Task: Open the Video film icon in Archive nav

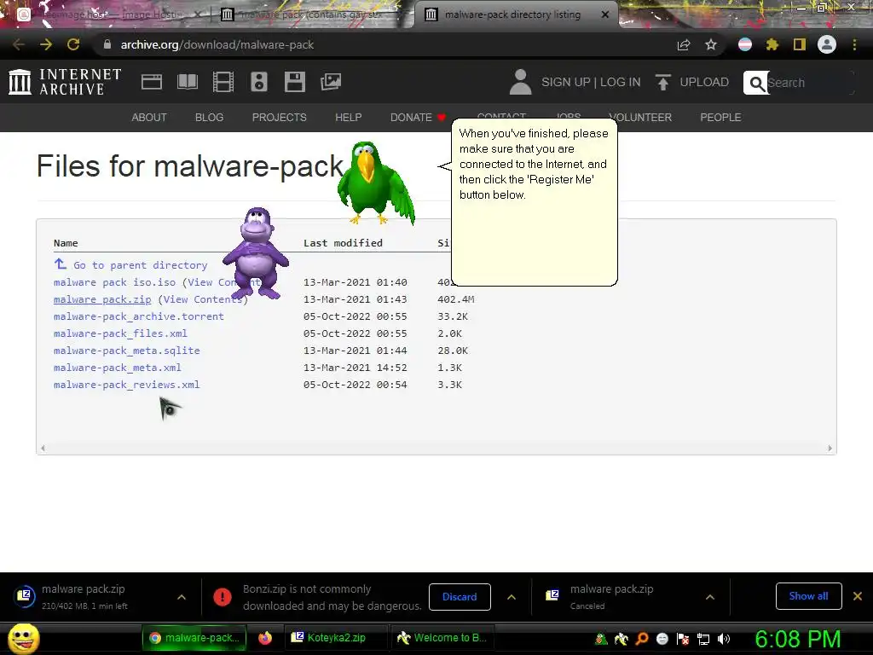Action: (223, 82)
